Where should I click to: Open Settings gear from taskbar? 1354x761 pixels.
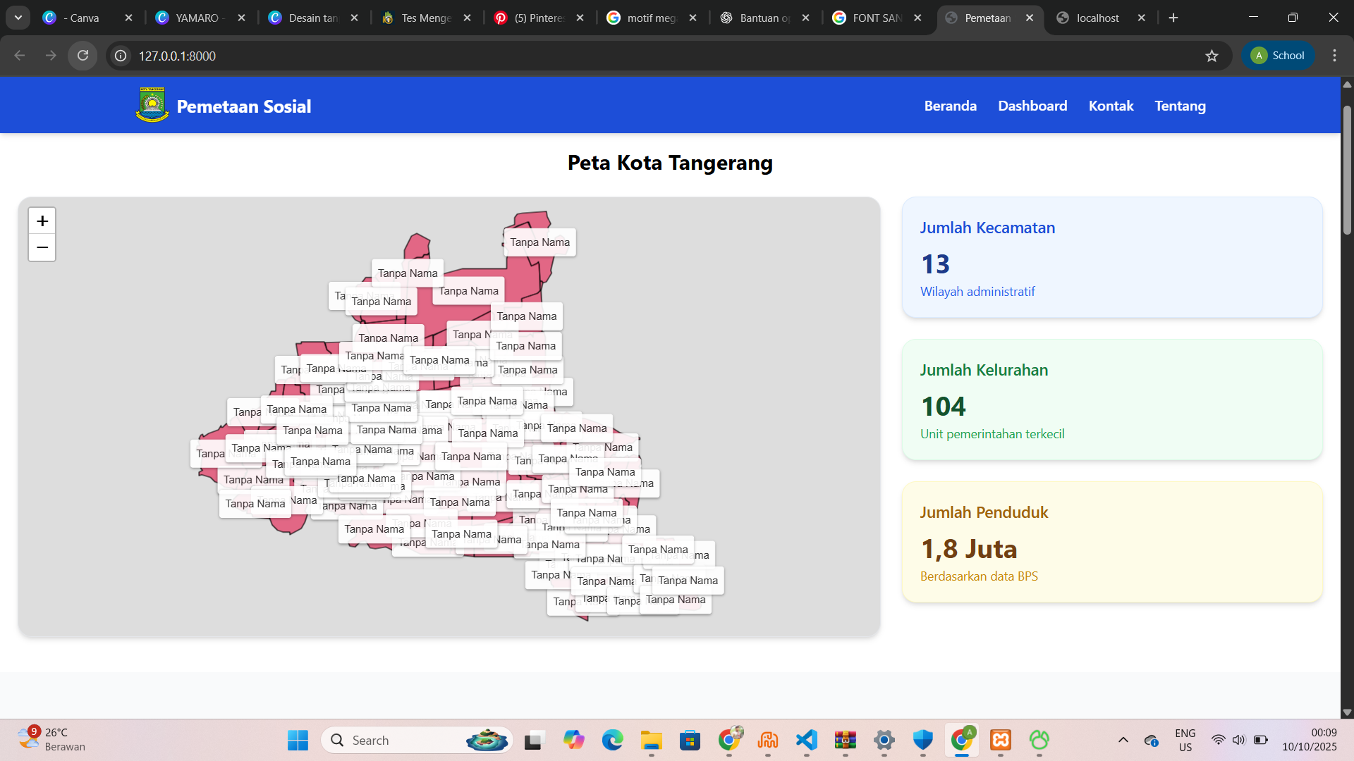pyautogui.click(x=884, y=740)
